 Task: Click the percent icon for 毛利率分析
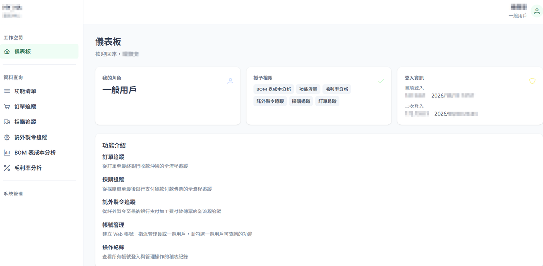(7, 168)
